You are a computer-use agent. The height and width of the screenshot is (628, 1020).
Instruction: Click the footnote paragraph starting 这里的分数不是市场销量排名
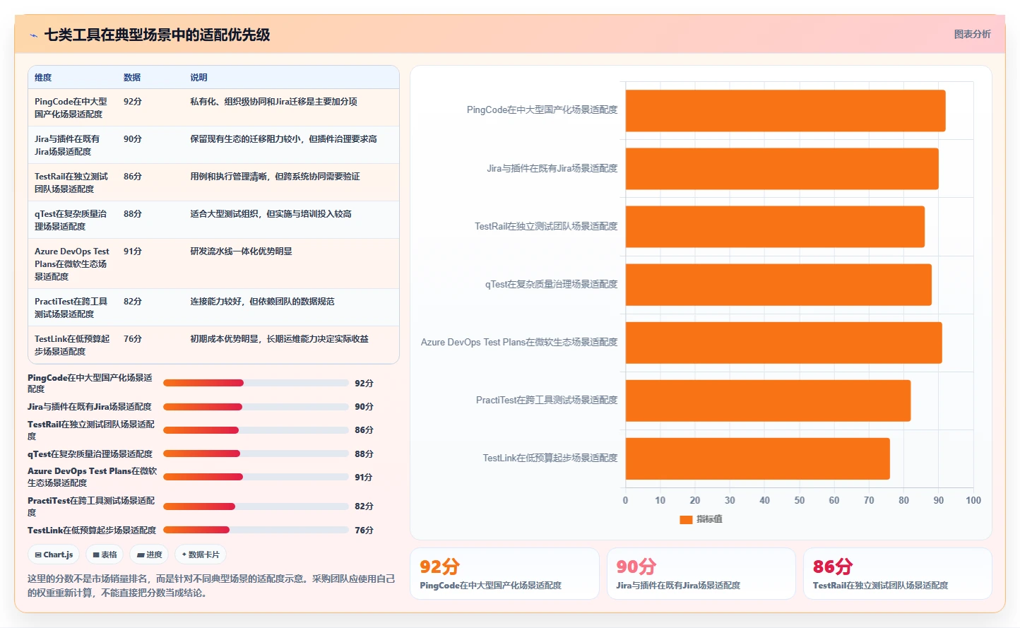211,586
